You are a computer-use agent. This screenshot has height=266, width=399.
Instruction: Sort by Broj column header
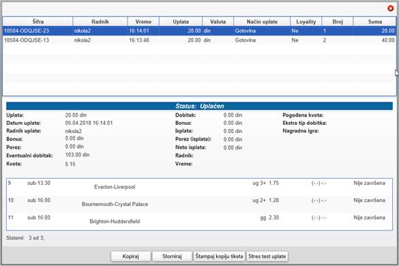[x=338, y=22]
